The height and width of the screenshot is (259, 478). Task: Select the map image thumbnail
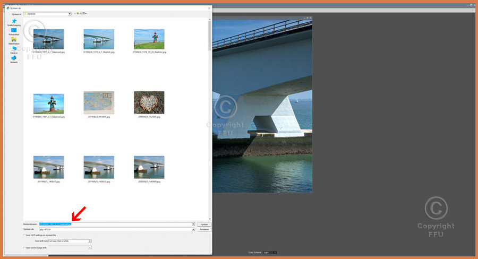click(99, 102)
